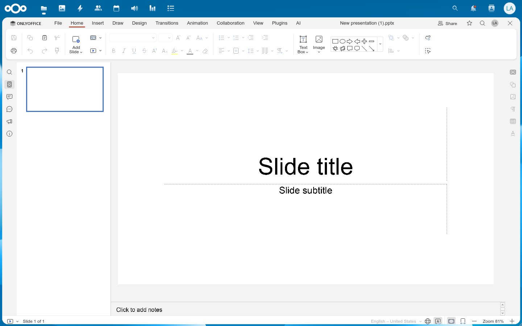Zoom in with plus button
Screen dimensions: 522x326
[512, 321]
